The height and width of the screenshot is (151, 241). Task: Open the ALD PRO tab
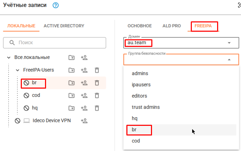point(171,26)
